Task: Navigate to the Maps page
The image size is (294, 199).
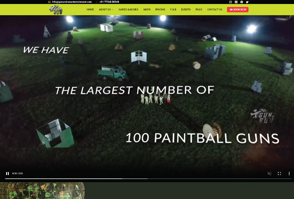Action: pos(147,10)
